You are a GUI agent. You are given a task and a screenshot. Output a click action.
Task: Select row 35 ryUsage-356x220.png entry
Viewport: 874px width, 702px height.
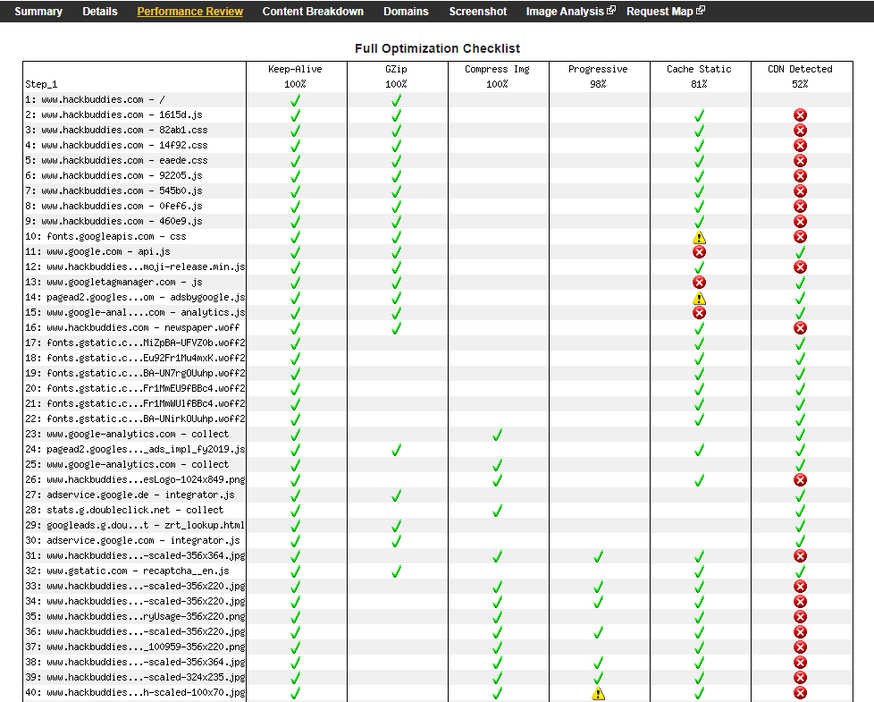coord(135,616)
